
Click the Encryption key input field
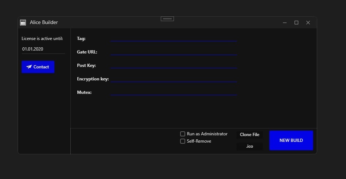[x=174, y=78]
